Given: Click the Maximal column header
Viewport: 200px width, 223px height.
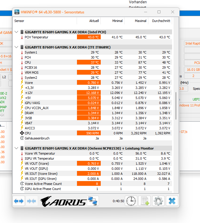Looking at the screenshot, I should point(136,21).
